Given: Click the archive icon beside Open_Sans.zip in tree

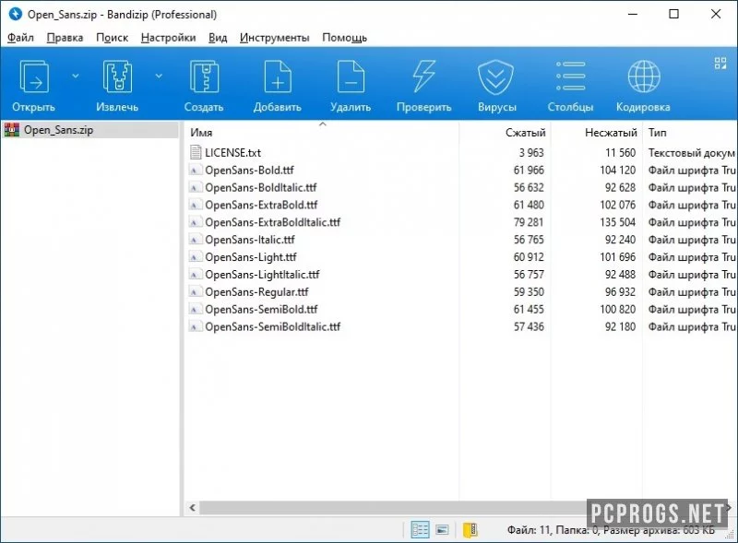Looking at the screenshot, I should pyautogui.click(x=12, y=129).
